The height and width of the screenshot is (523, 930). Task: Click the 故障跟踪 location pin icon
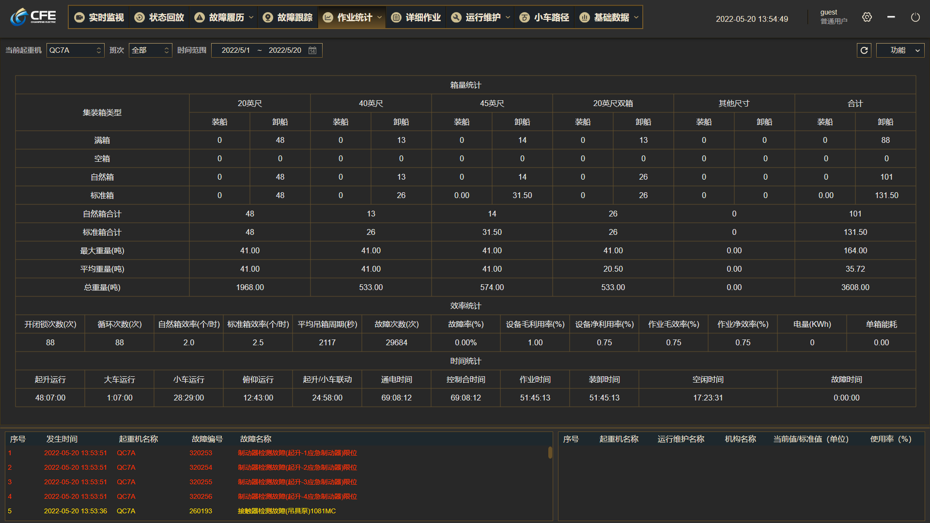tap(268, 17)
